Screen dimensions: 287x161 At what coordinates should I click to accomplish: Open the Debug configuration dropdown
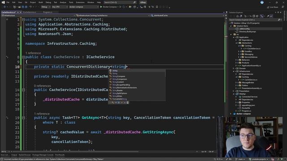pos(46,7)
